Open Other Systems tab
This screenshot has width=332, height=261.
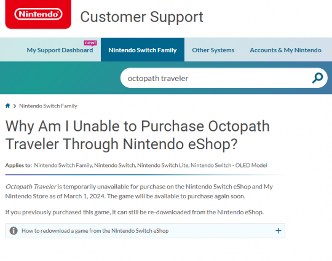(x=213, y=50)
